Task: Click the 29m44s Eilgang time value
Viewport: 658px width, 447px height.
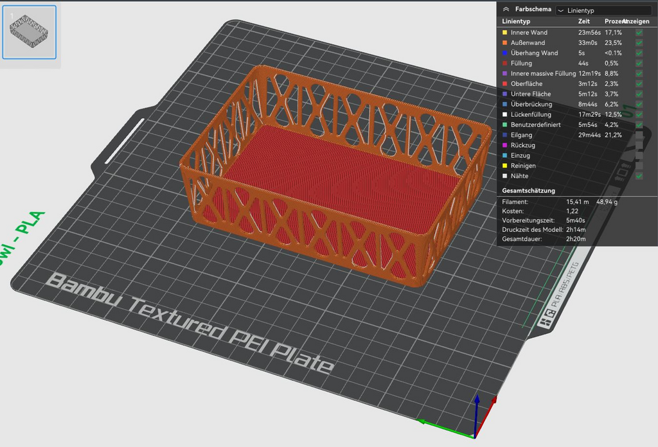Action: [x=589, y=135]
